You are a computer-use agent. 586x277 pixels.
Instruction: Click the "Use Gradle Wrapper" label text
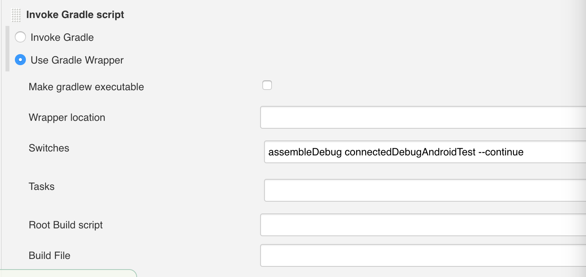pyautogui.click(x=77, y=60)
